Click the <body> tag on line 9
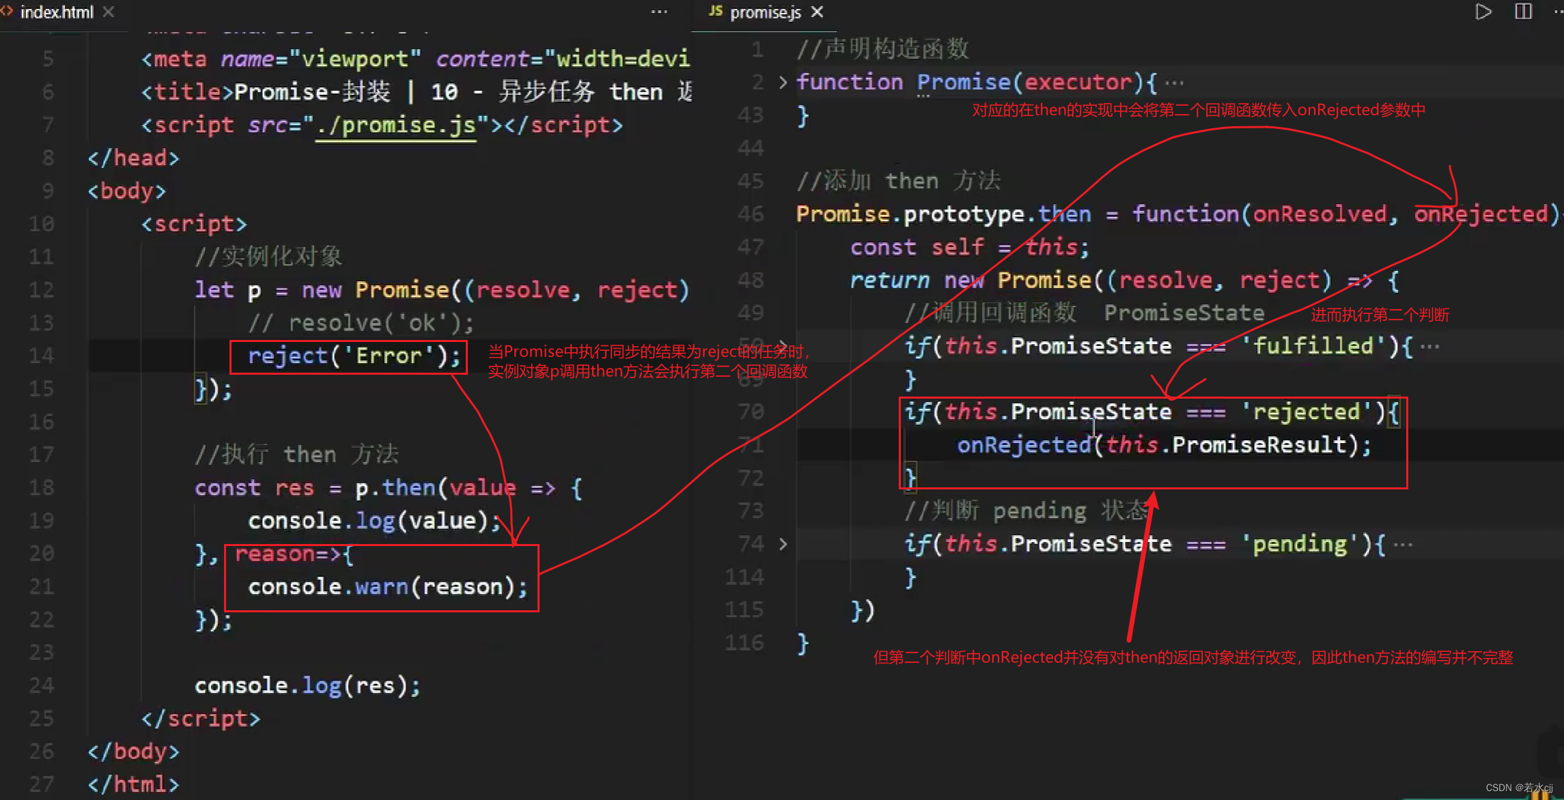The height and width of the screenshot is (800, 1564). click(126, 191)
